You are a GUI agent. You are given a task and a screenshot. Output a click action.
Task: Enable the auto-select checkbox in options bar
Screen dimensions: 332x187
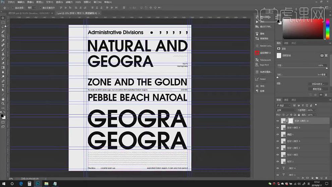tap(12, 7)
